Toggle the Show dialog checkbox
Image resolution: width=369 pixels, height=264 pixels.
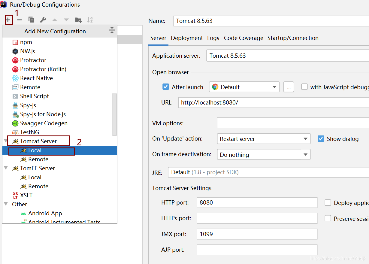[x=321, y=139]
